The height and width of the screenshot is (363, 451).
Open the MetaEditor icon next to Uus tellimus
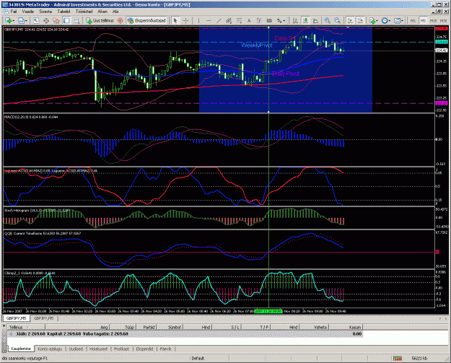121,21
